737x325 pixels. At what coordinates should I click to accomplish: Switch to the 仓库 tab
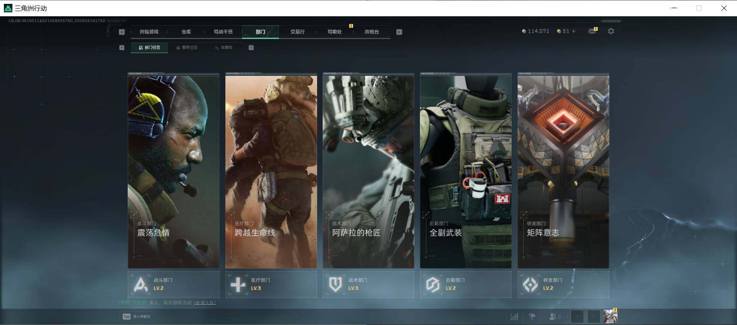pyautogui.click(x=186, y=32)
